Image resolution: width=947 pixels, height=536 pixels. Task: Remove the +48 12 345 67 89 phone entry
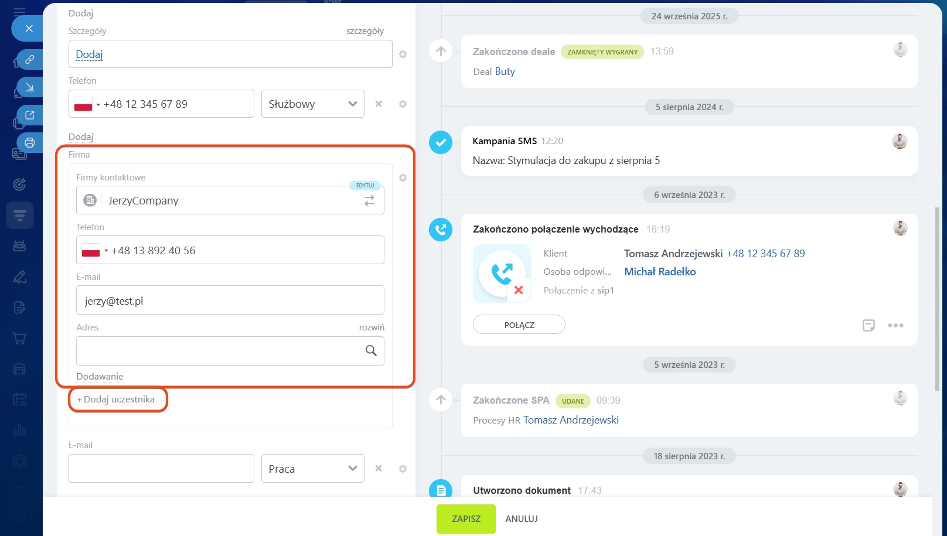[379, 104]
